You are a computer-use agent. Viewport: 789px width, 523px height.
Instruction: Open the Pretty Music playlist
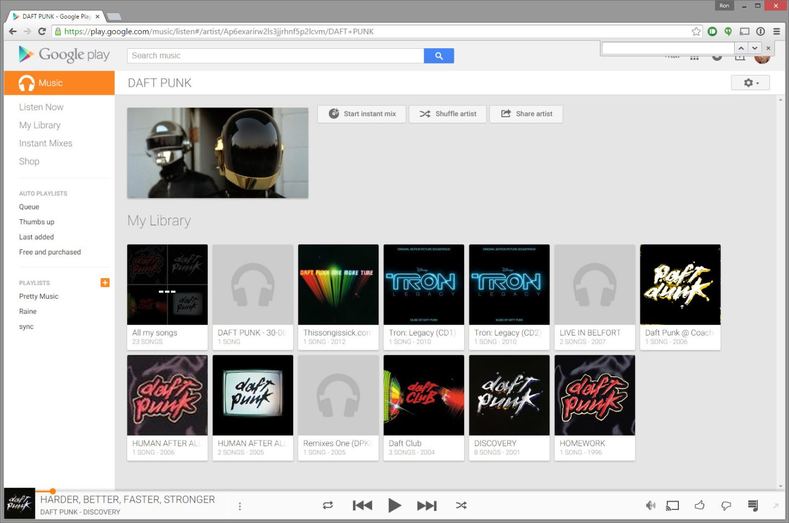39,297
